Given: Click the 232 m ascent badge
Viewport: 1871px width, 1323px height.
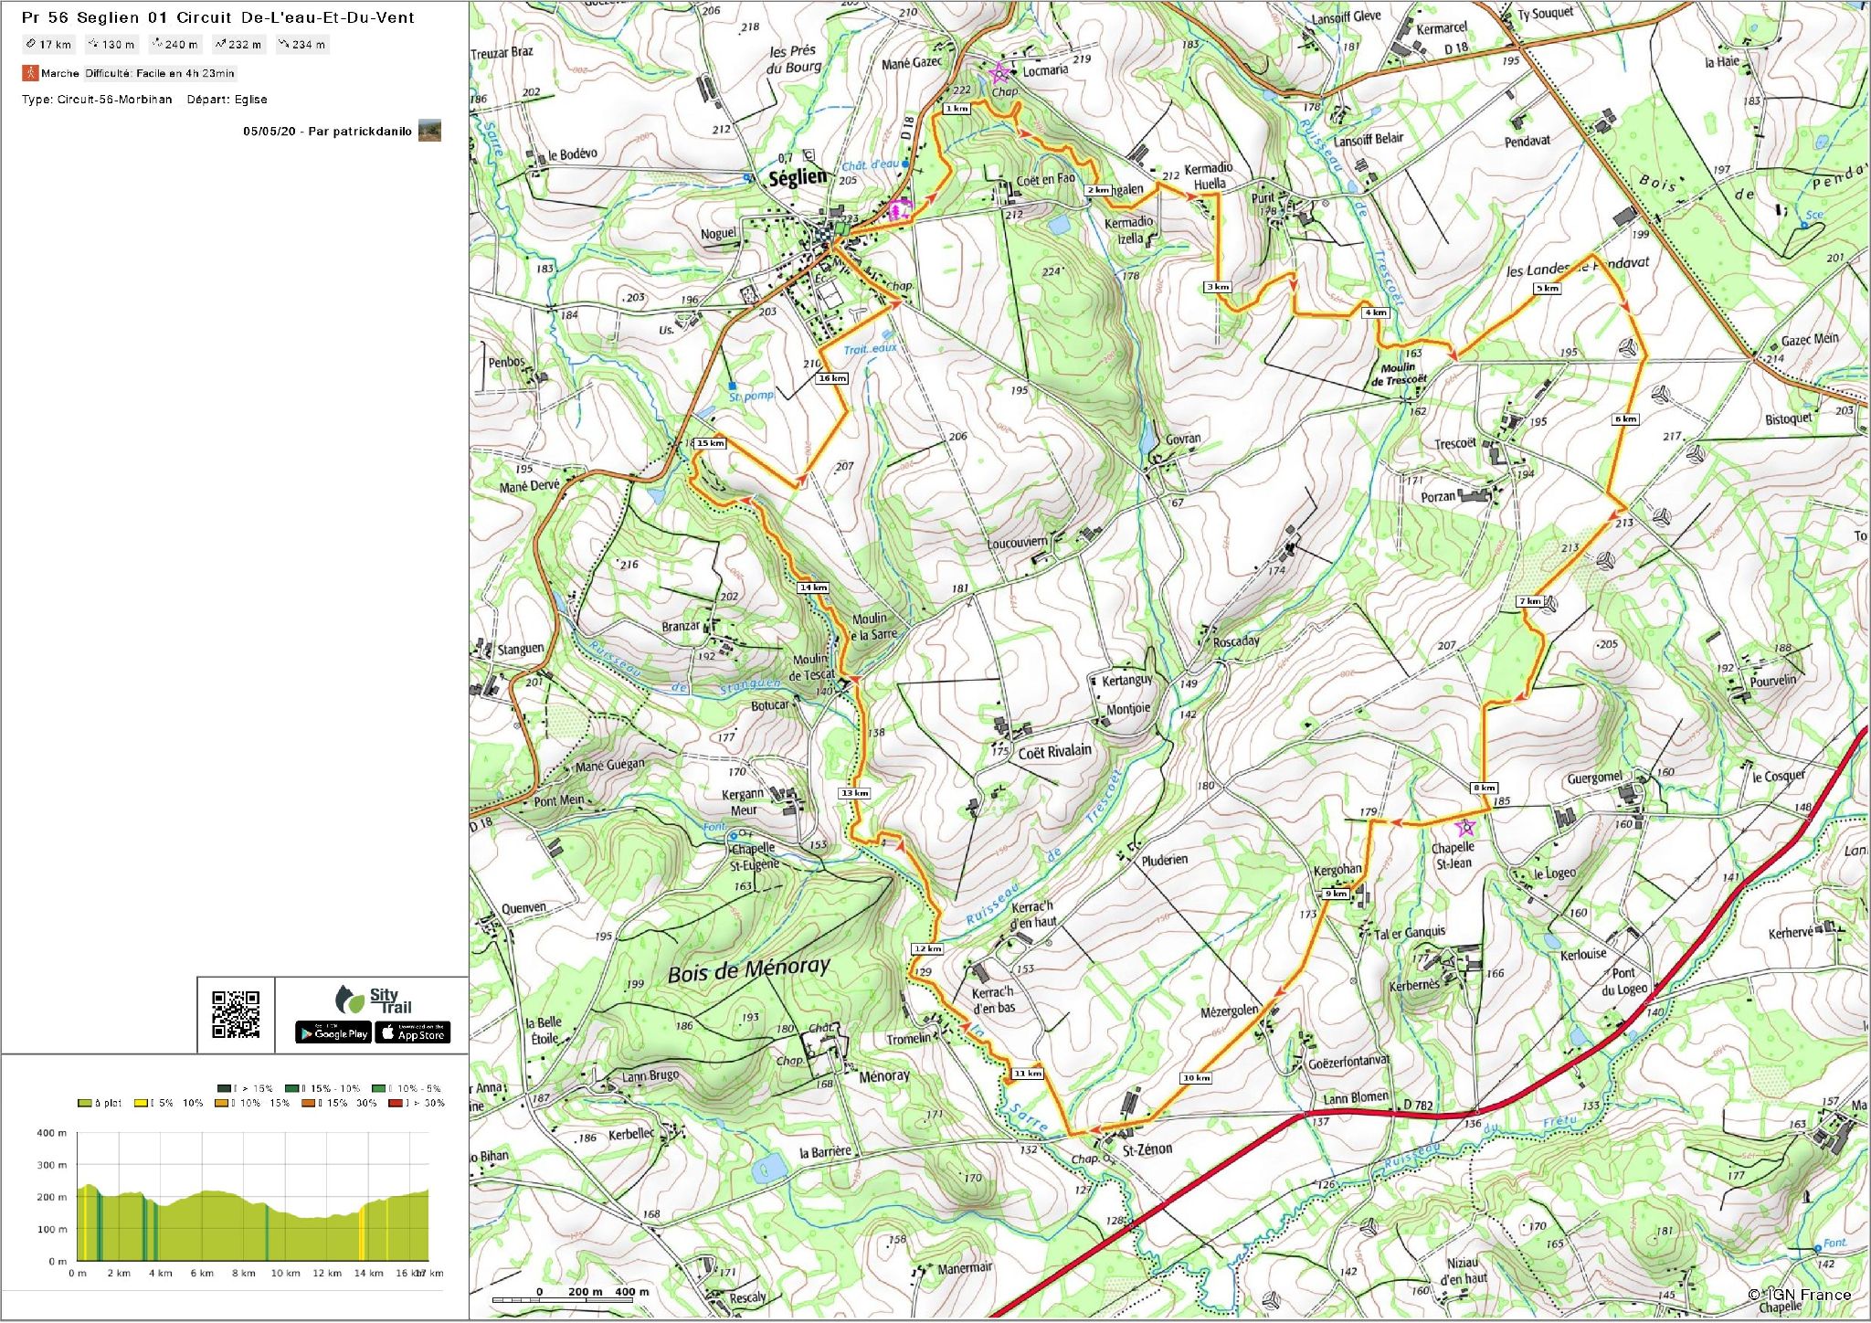Looking at the screenshot, I should 238,44.
